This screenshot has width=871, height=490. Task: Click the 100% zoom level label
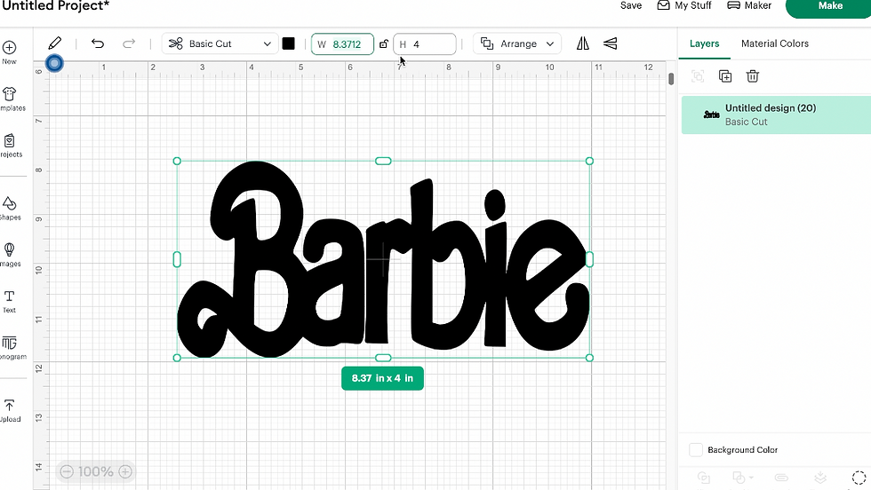pyautogui.click(x=96, y=471)
